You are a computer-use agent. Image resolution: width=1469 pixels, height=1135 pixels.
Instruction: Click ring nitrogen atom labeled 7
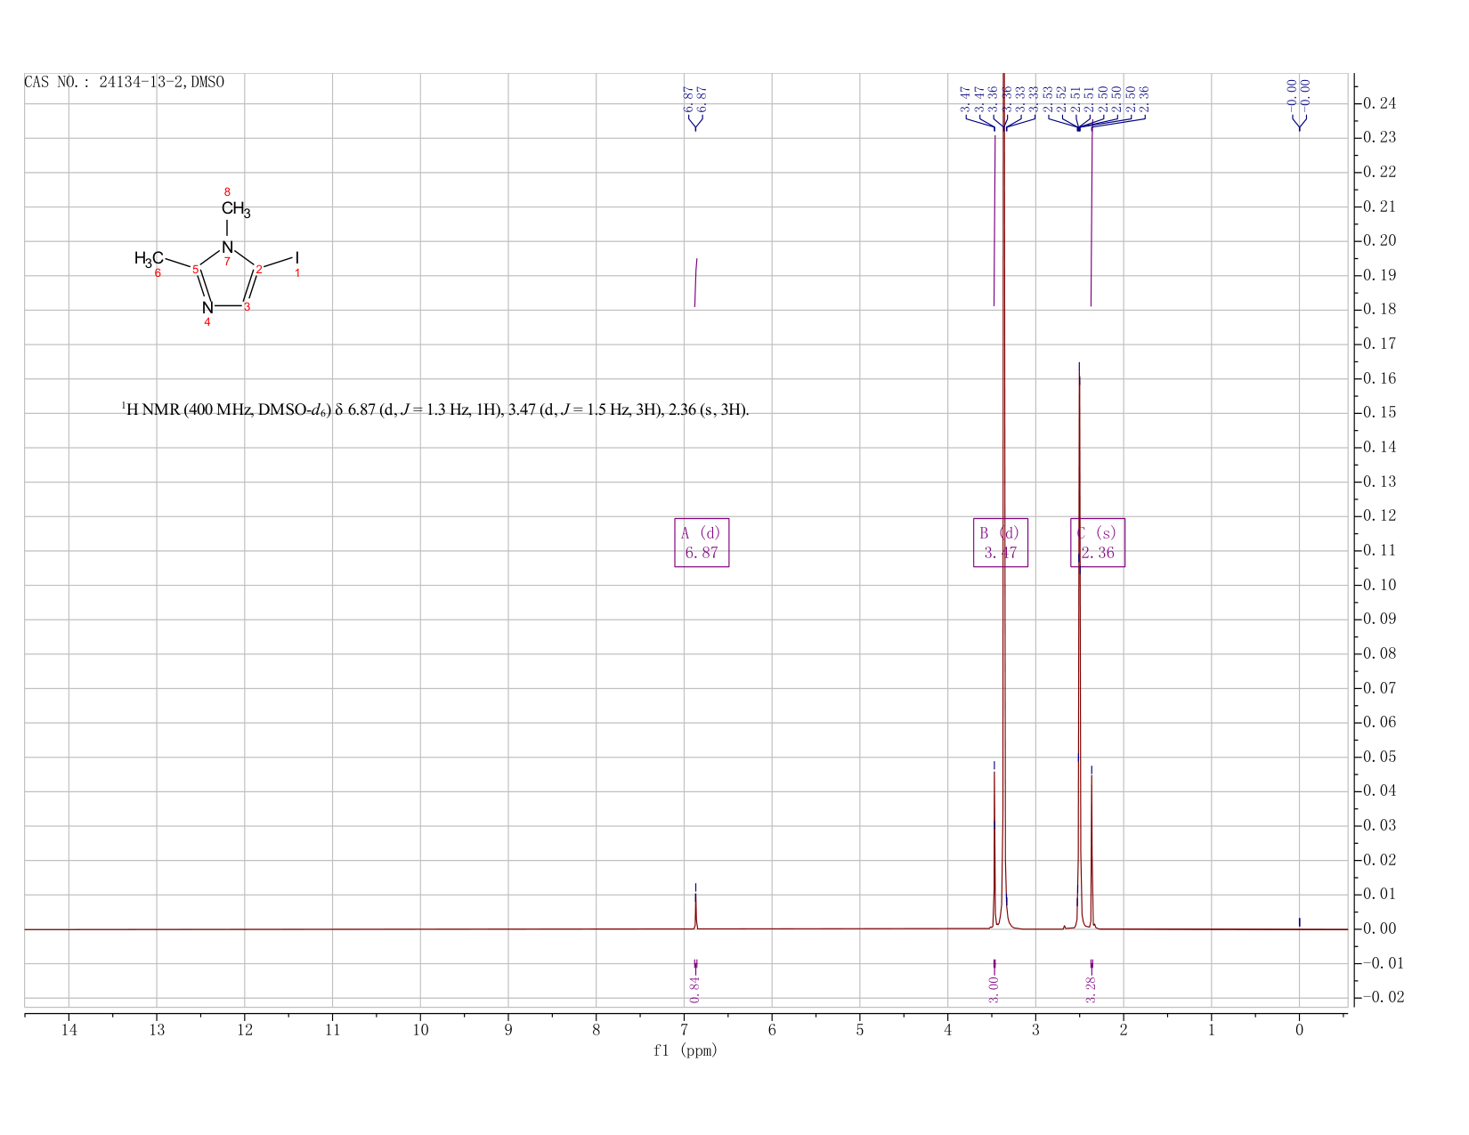227,247
